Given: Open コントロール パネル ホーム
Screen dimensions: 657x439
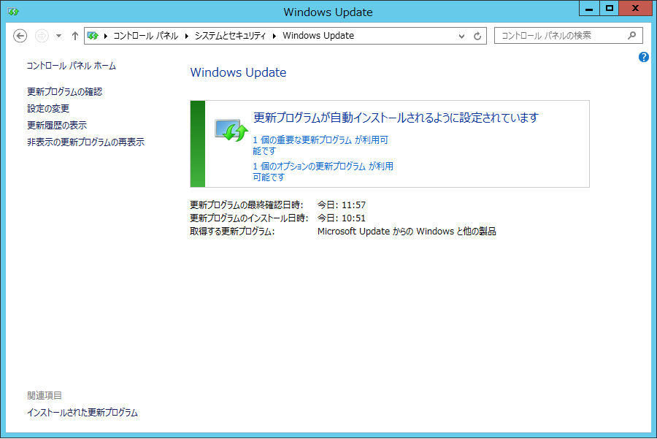Looking at the screenshot, I should click(x=72, y=66).
